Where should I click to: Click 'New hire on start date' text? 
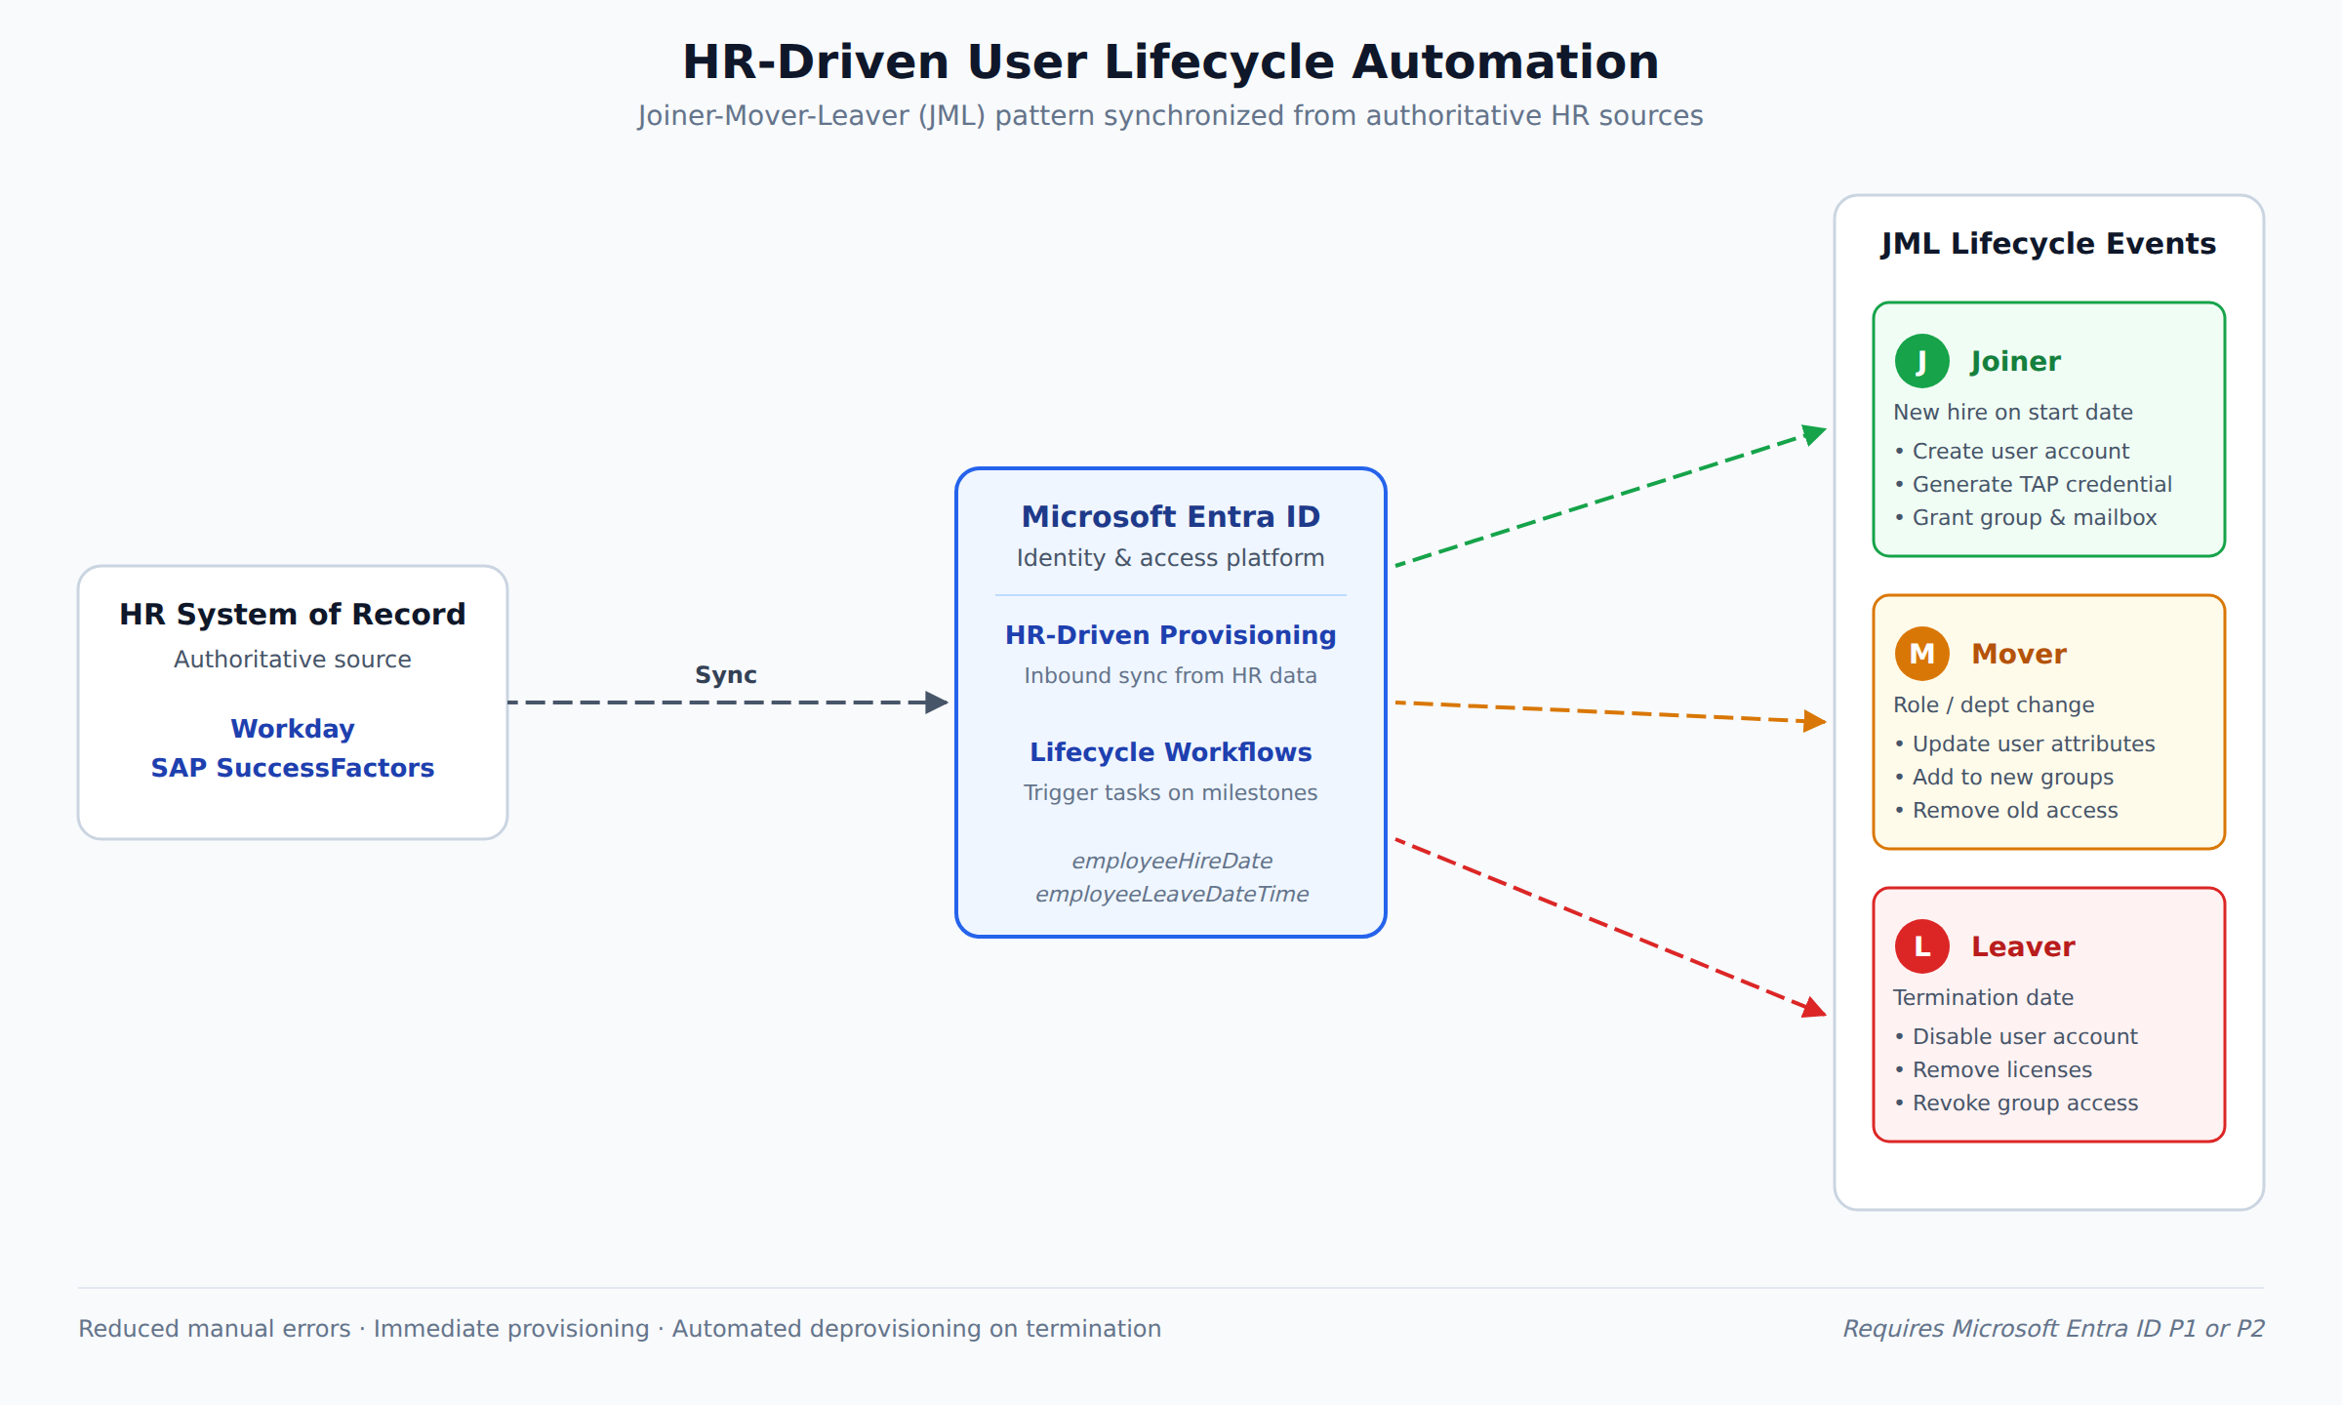point(2012,412)
